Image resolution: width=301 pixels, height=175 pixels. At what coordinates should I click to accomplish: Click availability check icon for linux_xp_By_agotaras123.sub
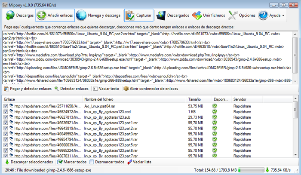215,117
